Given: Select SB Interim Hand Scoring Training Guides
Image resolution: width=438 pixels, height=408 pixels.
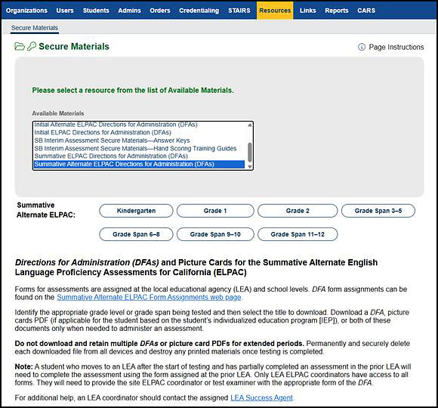Looking at the screenshot, I should [x=139, y=148].
